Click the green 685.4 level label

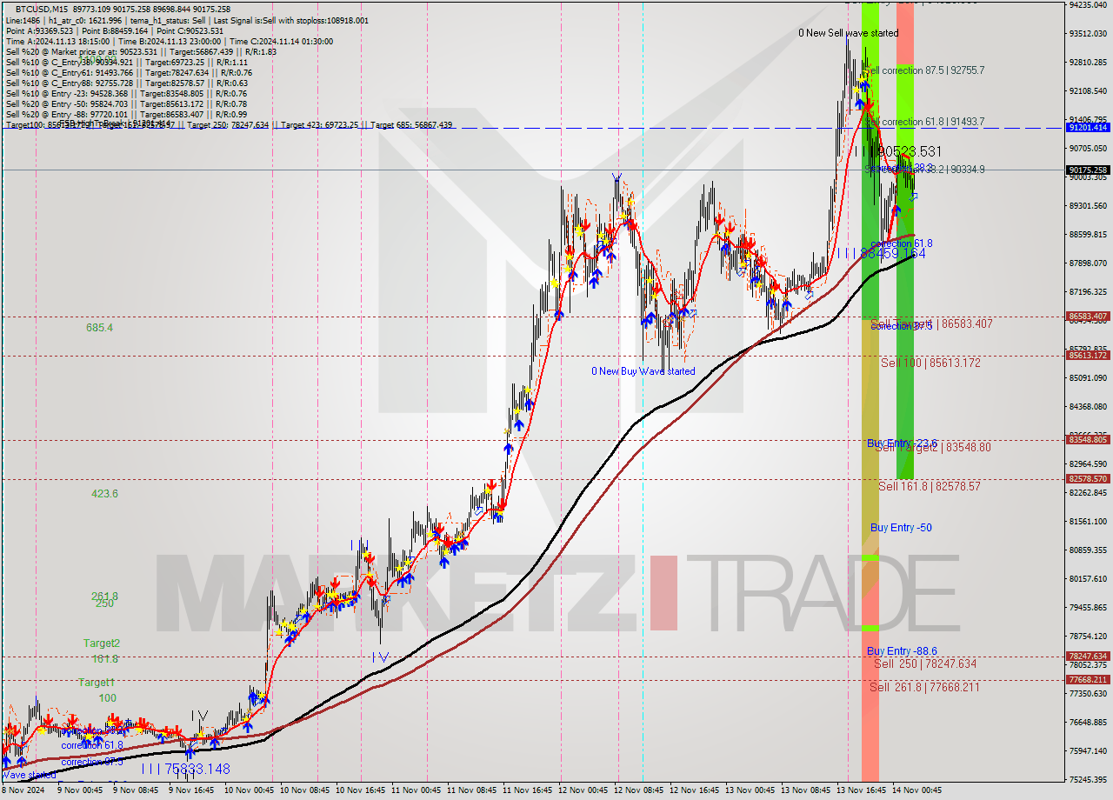[x=99, y=328]
